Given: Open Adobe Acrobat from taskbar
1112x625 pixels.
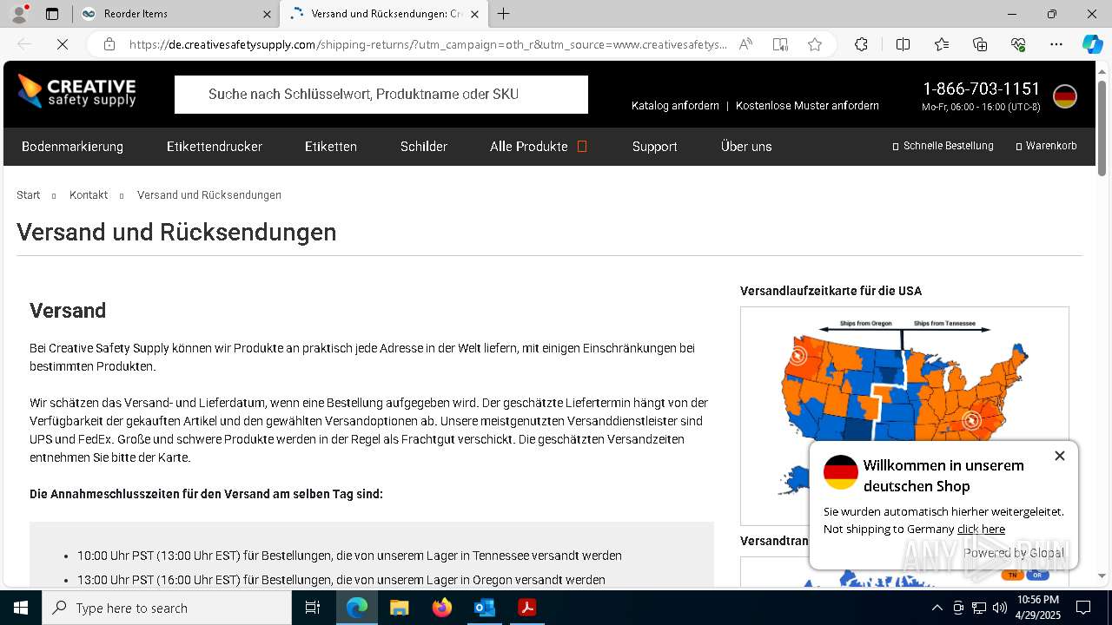Looking at the screenshot, I should pyautogui.click(x=527, y=608).
